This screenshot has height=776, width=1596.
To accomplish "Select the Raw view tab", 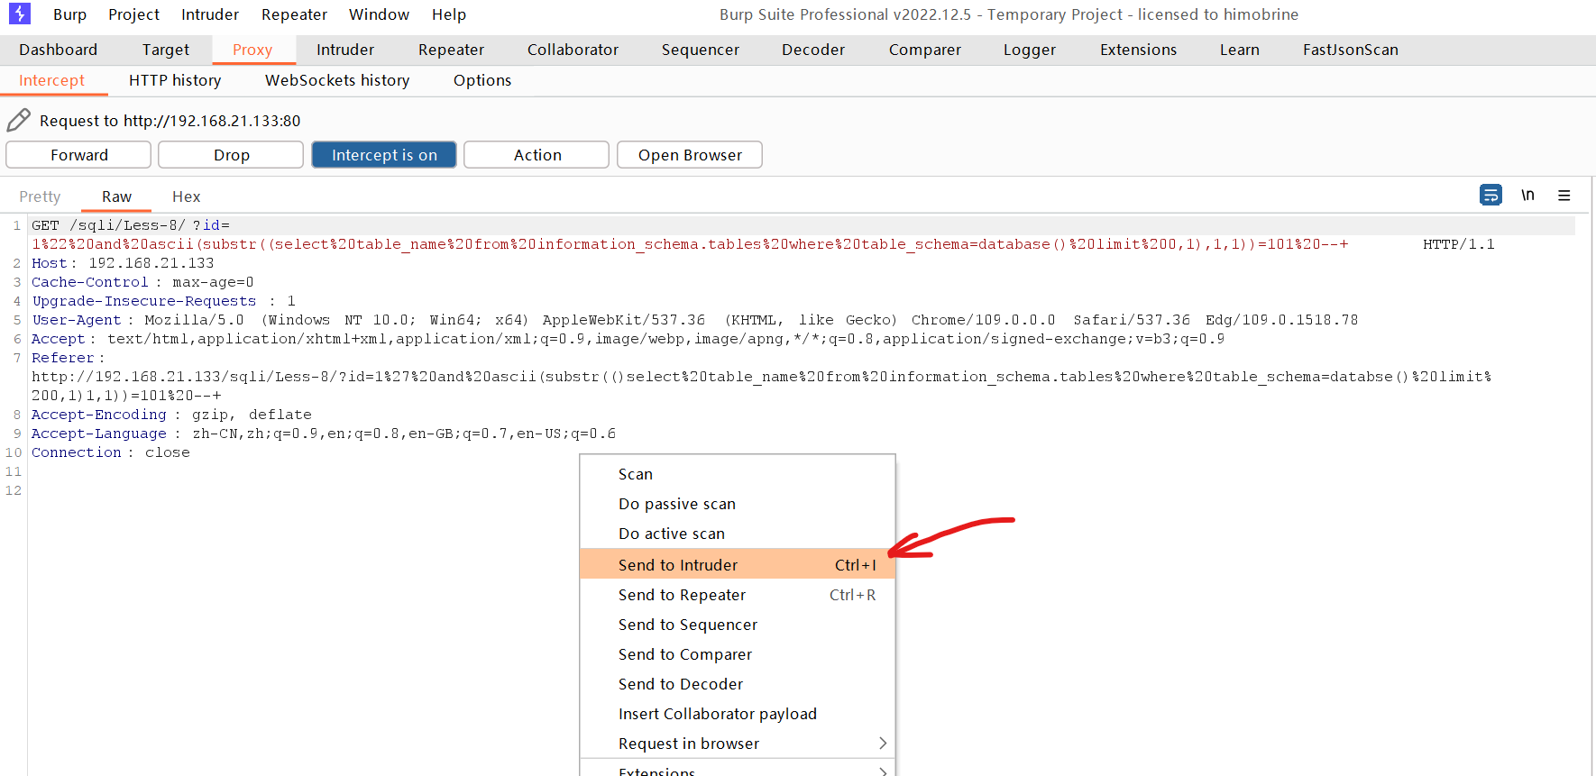I will coord(116,196).
